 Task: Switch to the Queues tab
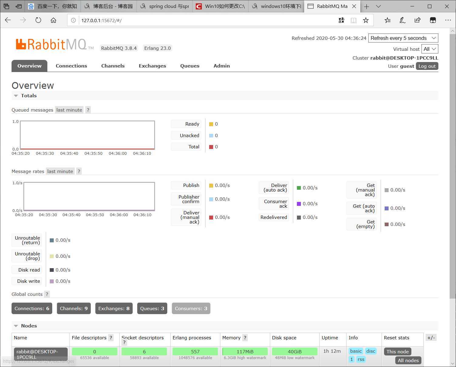[x=190, y=66]
